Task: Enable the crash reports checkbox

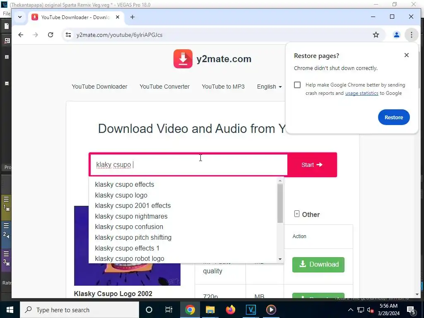Action: [297, 85]
